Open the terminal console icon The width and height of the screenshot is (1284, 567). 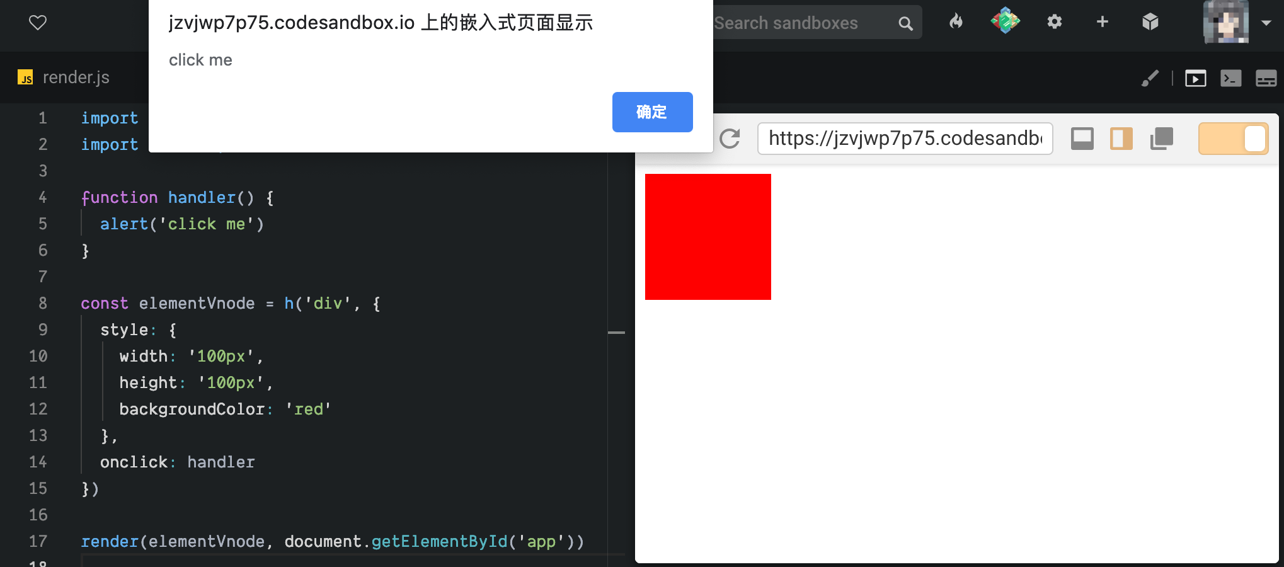(1230, 79)
